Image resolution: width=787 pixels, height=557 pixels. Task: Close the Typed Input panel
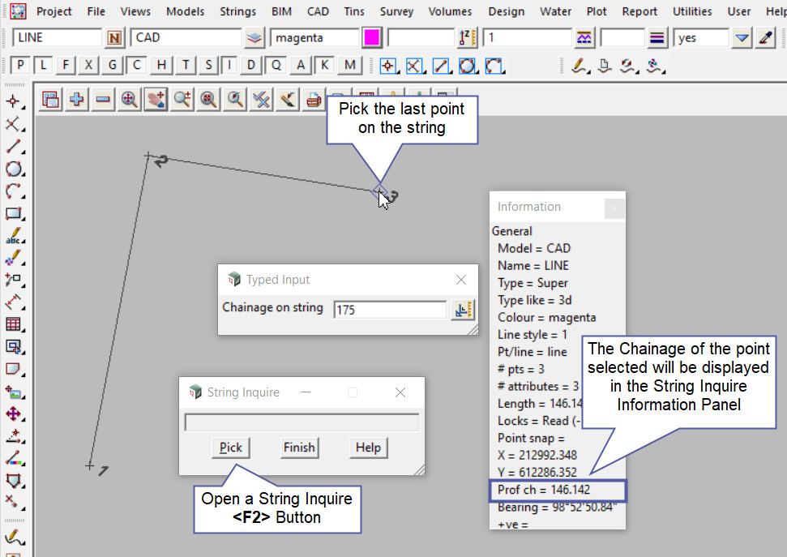(461, 280)
